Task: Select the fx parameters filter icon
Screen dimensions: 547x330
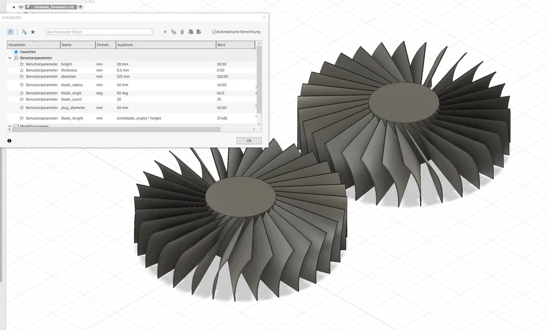Action: pos(11,32)
